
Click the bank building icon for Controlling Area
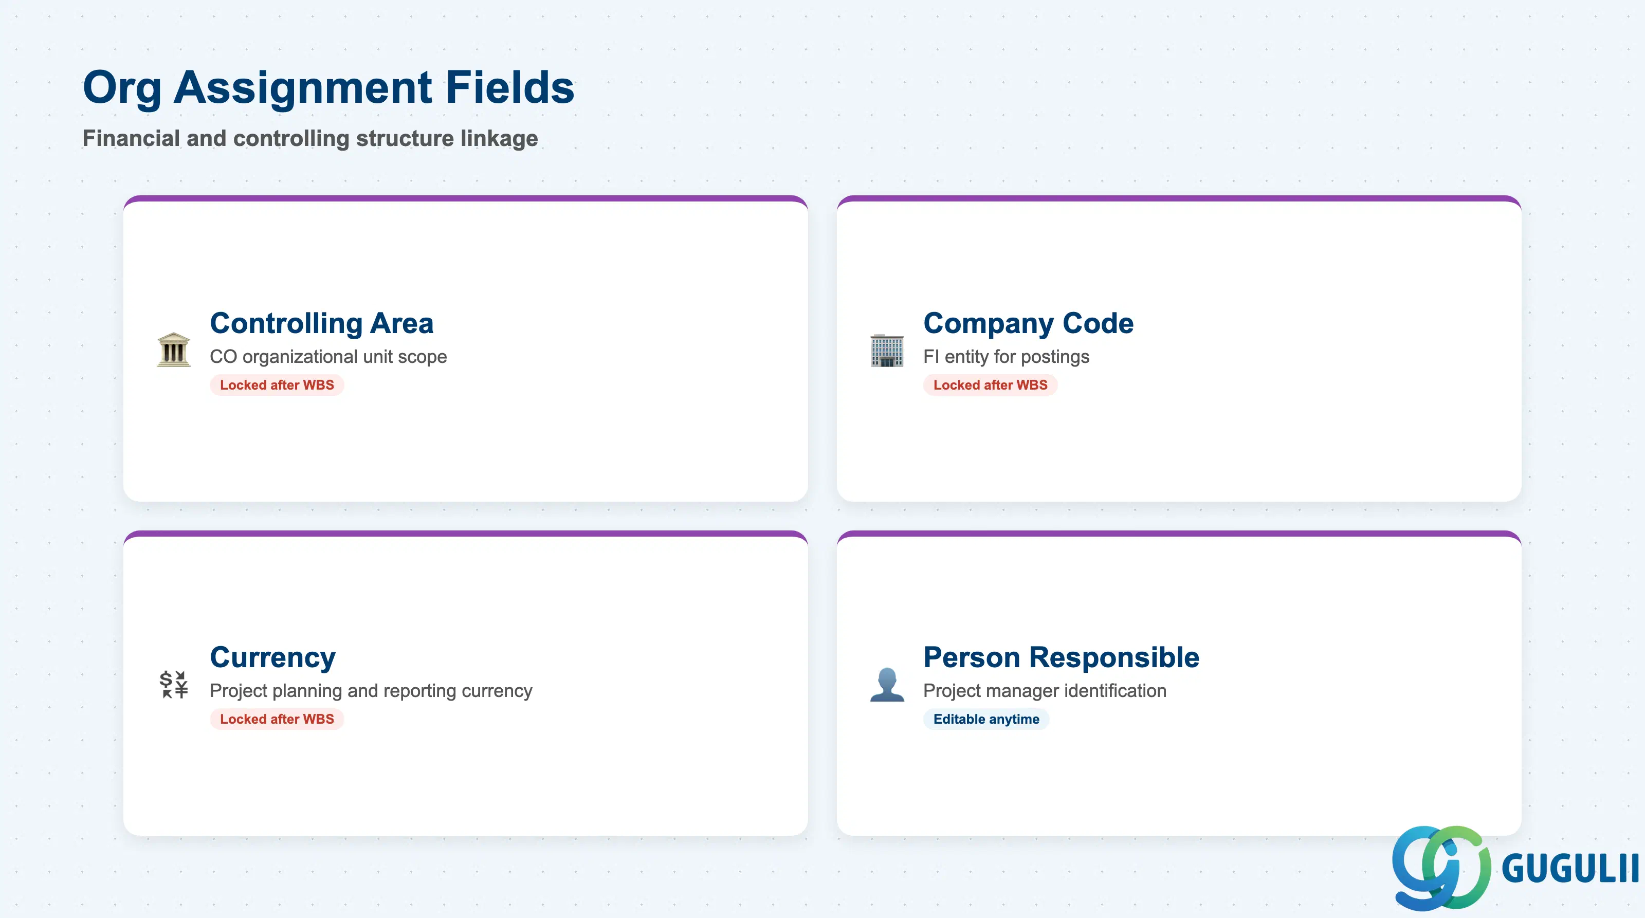pos(174,350)
